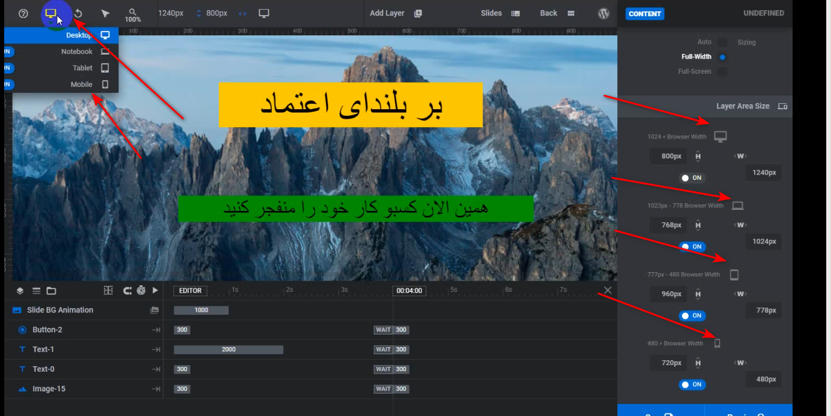
Task: Open the help question mark icon
Action: (x=23, y=13)
